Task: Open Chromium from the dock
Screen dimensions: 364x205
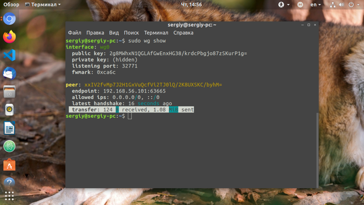Action: pyautogui.click(x=9, y=19)
